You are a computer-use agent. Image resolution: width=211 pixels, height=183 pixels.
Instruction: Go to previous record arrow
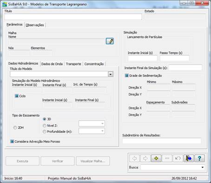[134, 158]
